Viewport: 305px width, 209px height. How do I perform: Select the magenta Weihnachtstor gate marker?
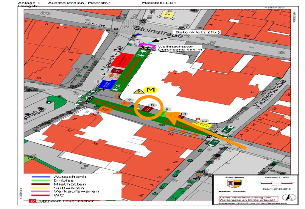(x=147, y=45)
